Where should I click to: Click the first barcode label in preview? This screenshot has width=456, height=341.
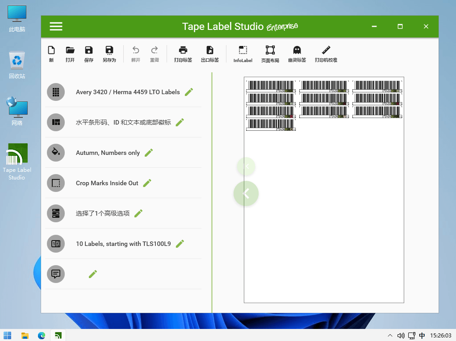click(x=271, y=86)
